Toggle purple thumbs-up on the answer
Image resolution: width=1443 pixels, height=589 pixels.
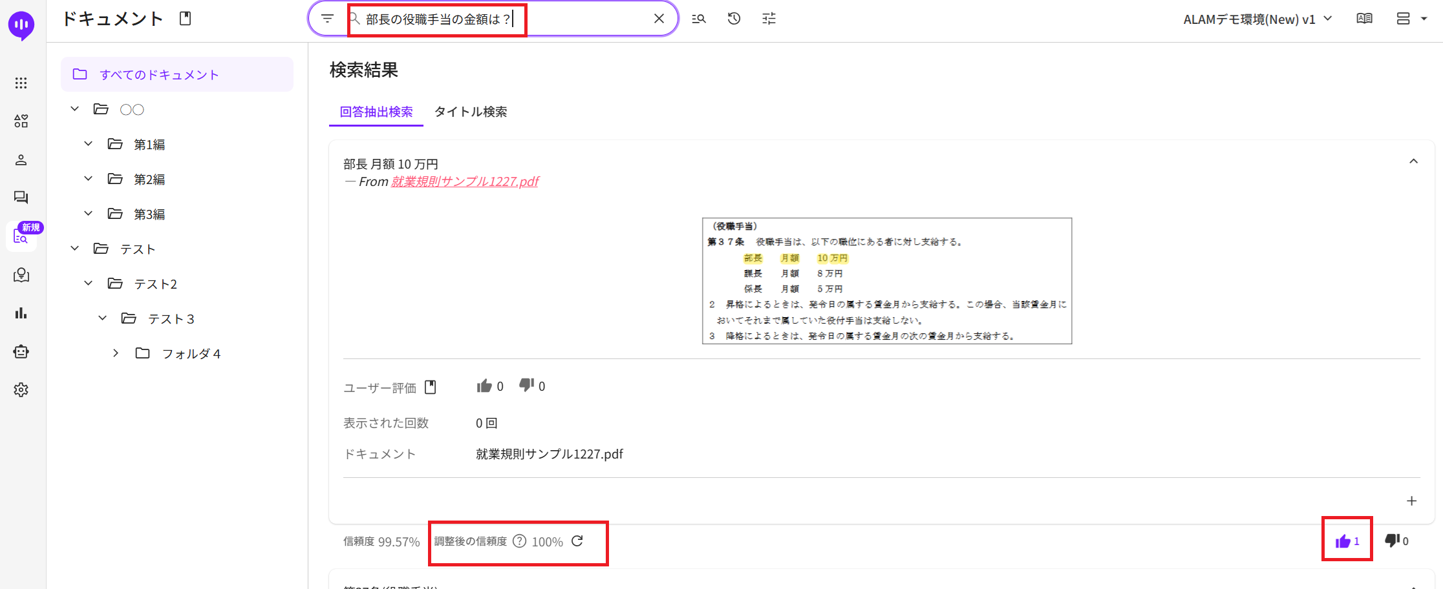point(1343,541)
